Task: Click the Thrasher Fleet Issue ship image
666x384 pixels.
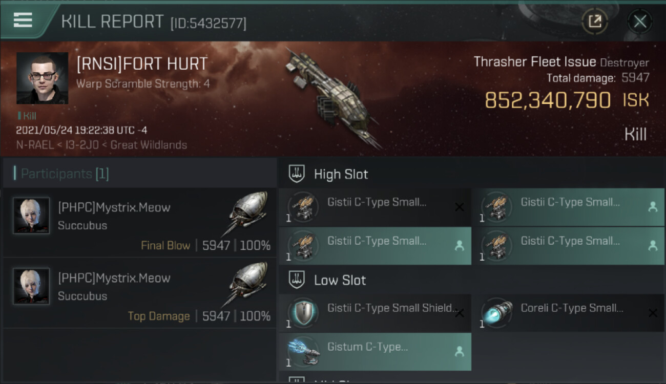Action: coord(334,98)
